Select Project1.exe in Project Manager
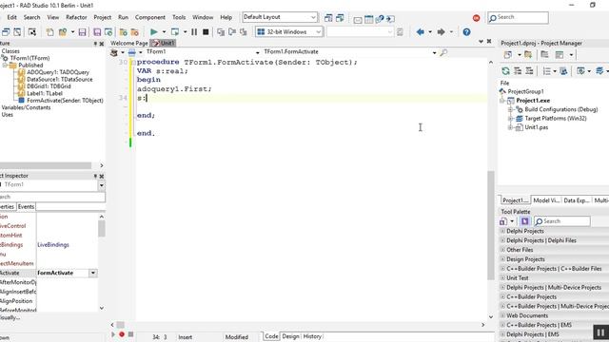Screen dimensions: 609x342 click(533, 101)
